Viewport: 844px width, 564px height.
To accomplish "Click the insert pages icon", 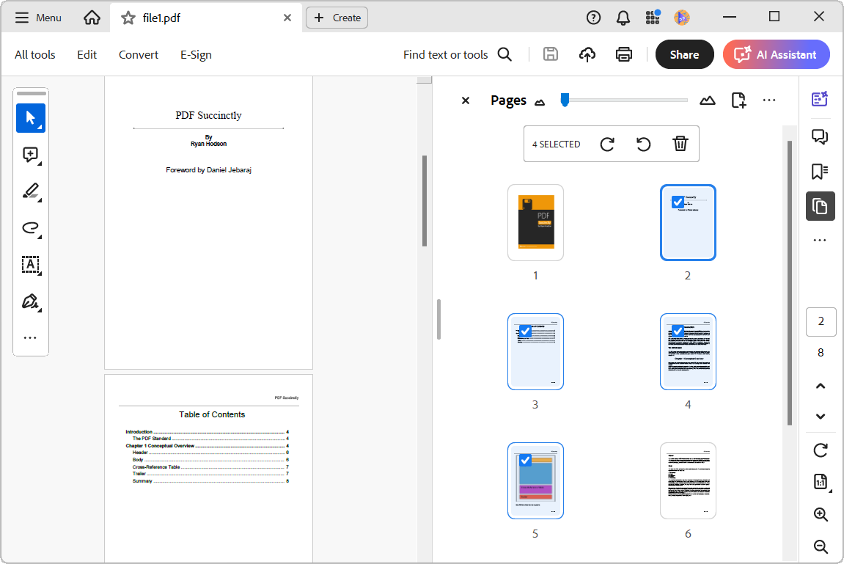I will 738,100.
